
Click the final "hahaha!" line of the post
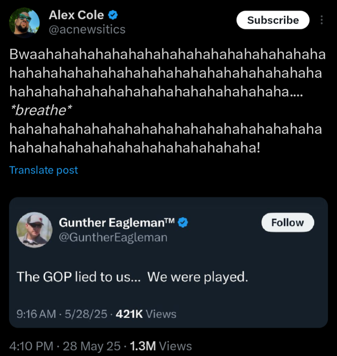[x=134, y=148]
